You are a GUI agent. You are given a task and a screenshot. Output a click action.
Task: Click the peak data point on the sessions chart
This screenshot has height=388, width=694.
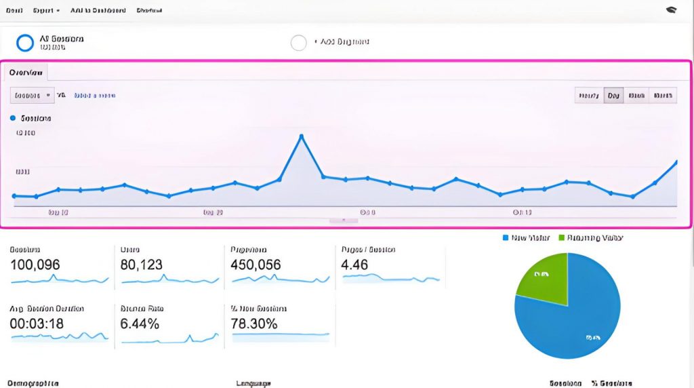click(301, 136)
